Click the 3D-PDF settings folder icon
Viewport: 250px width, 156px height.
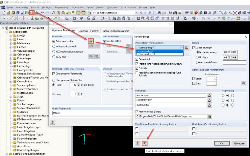91,56
